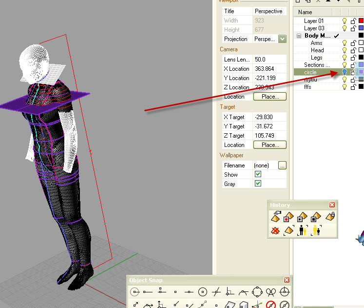Click the Lens Length value field
Image resolution: width=364 pixels, height=308 pixels.
269,60
